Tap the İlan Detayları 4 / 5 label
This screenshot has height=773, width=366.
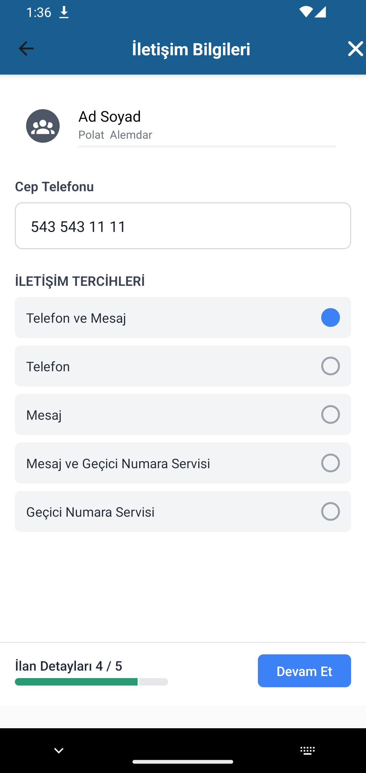pyautogui.click(x=68, y=666)
